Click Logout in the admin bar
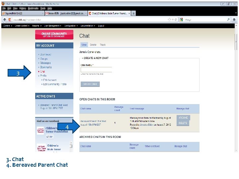239x179 pixels. pos(101,26)
